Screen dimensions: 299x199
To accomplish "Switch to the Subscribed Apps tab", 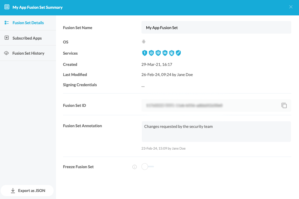I will coord(27,38).
